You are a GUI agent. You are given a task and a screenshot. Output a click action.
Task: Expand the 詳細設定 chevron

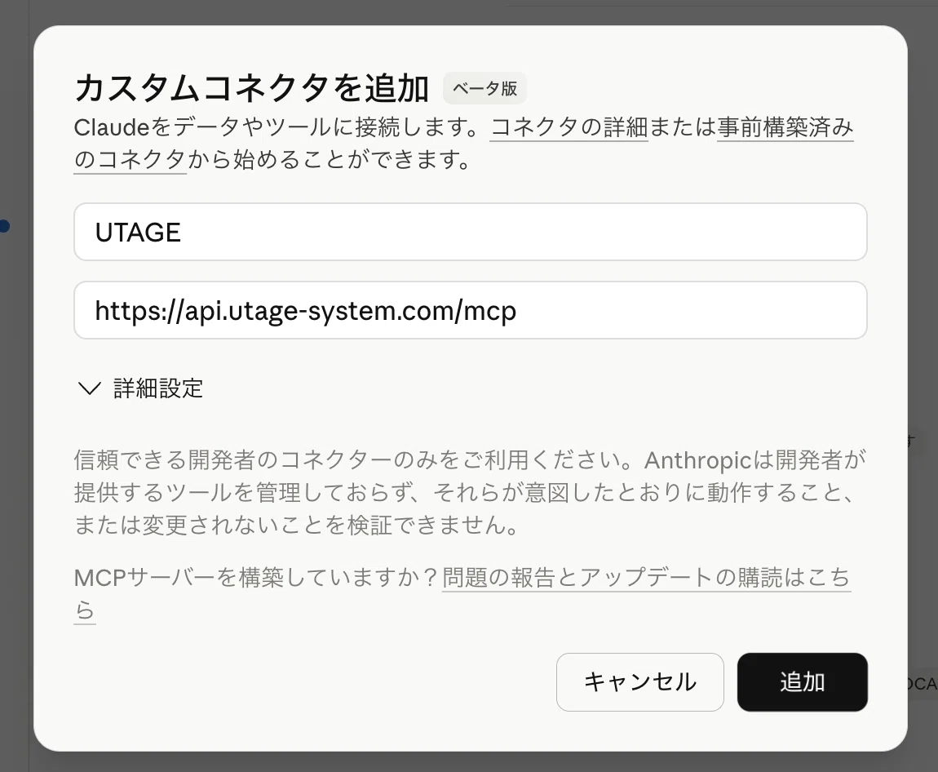pyautogui.click(x=90, y=388)
